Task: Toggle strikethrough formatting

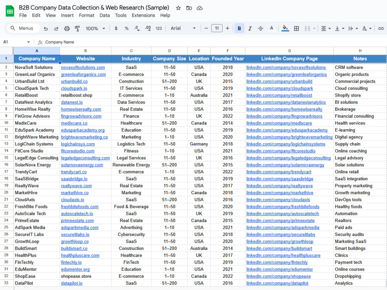Action: click(x=260, y=28)
